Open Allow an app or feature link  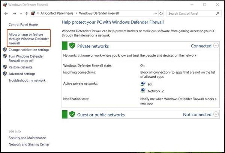pyautogui.click(x=28, y=39)
